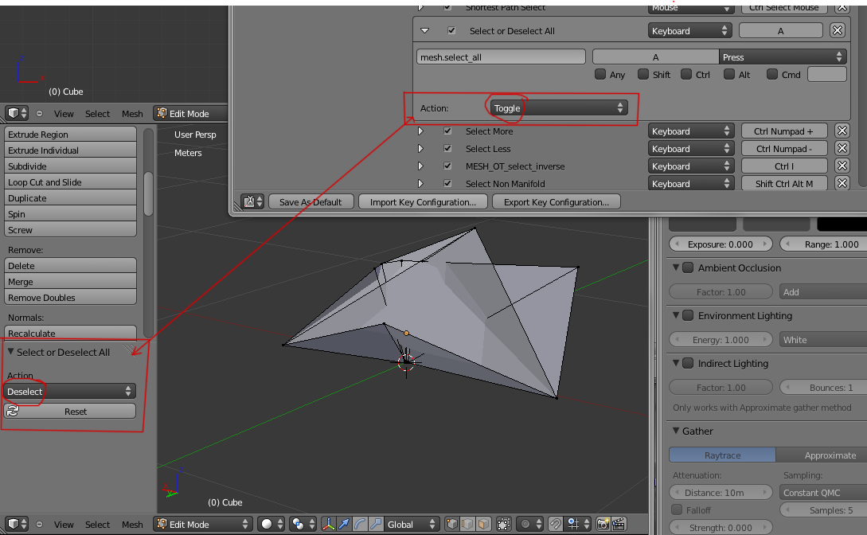
Task: Open editor type selector in bottom 3D header
Action: pyautogui.click(x=17, y=524)
